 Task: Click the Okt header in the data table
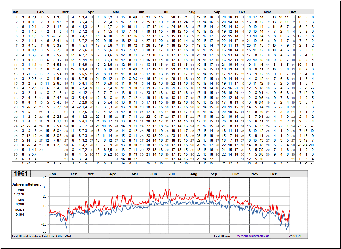242,12
